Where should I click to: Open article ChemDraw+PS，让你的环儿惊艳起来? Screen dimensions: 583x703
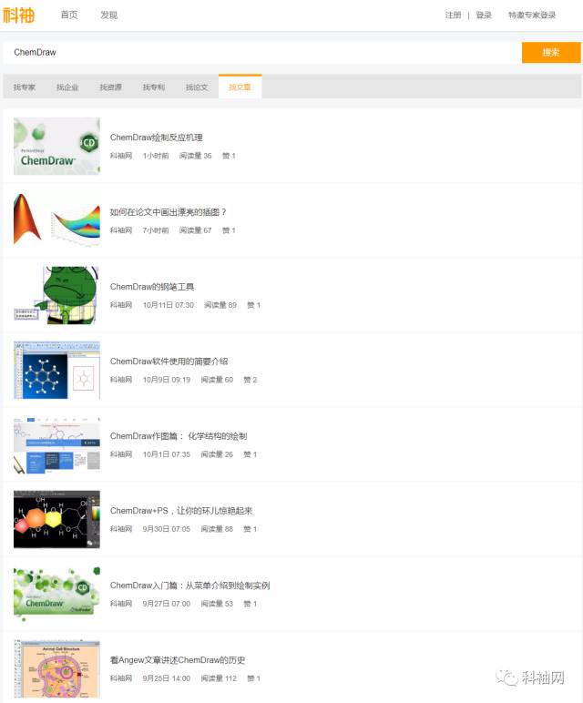pyautogui.click(x=181, y=511)
